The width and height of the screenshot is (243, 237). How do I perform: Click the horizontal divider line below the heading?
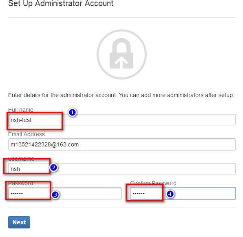tap(122, 18)
